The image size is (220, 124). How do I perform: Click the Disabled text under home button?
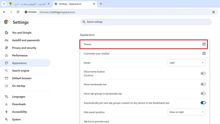click(88, 75)
